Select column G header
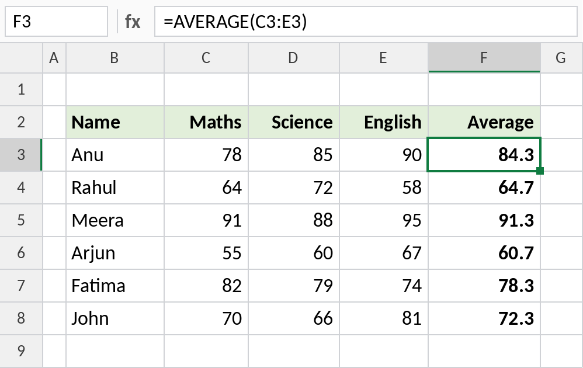The height and width of the screenshot is (368, 583). click(561, 58)
